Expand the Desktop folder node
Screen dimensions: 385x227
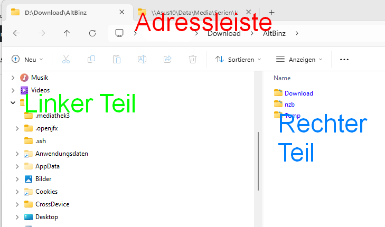17,217
